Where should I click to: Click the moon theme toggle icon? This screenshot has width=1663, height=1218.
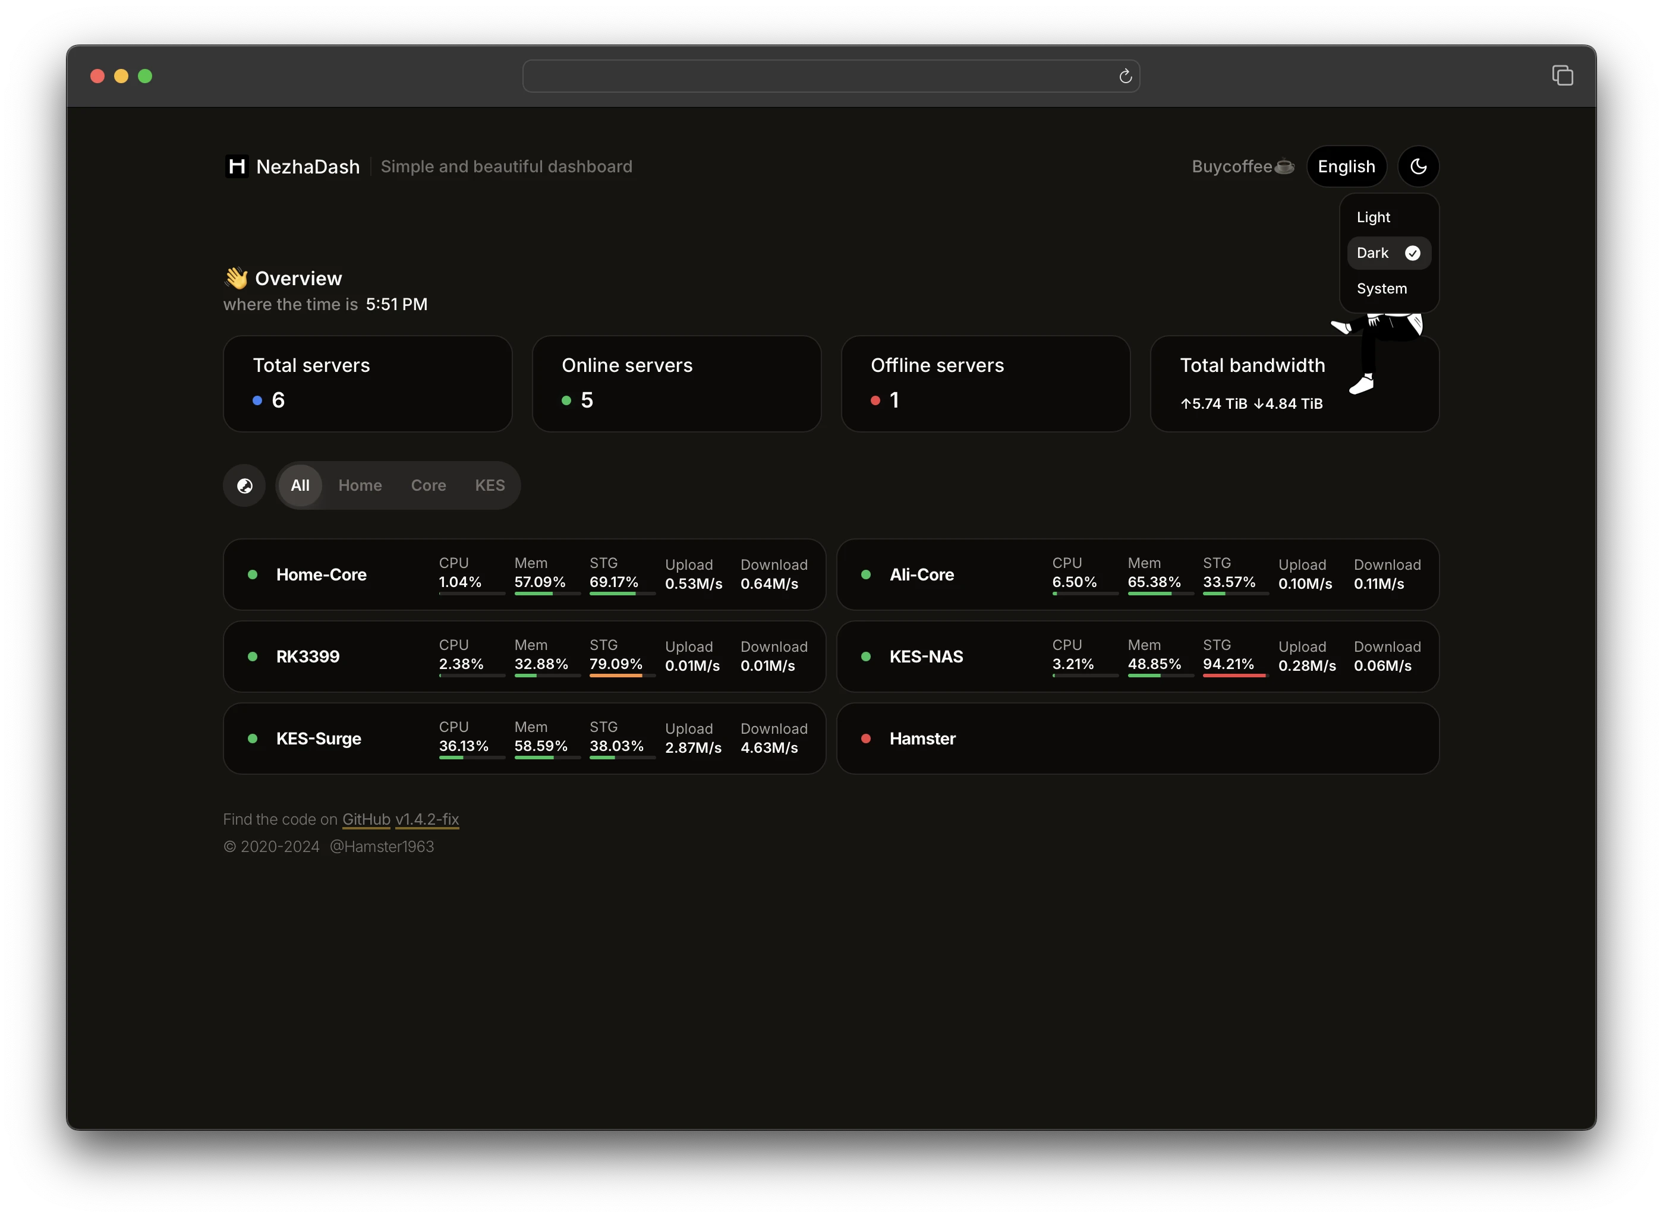[x=1418, y=166]
